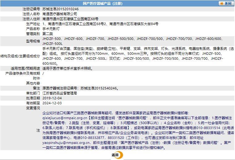235x160 pixels.
Task: Click intended use text 适用于医疗单位手术室手术照明。
Action: coord(68,68)
